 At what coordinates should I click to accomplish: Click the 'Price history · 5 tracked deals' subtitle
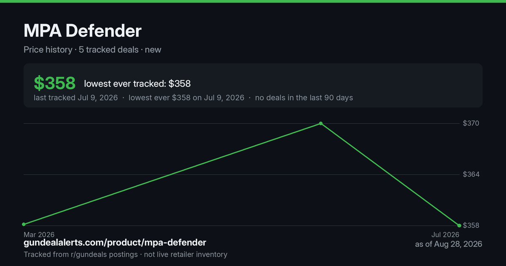[81, 50]
